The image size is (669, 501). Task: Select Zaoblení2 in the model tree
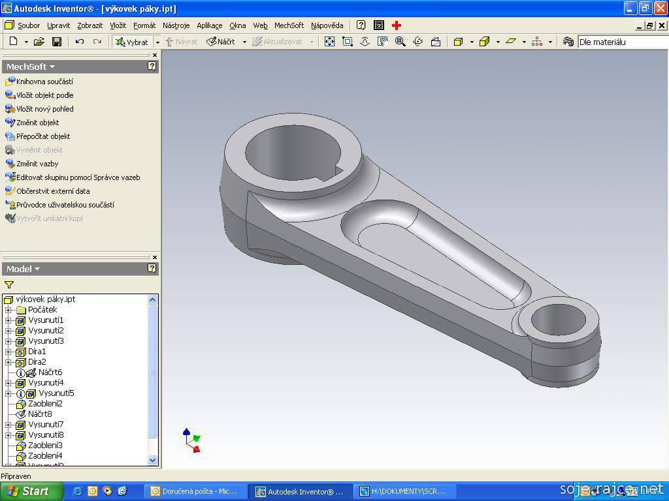click(x=45, y=404)
